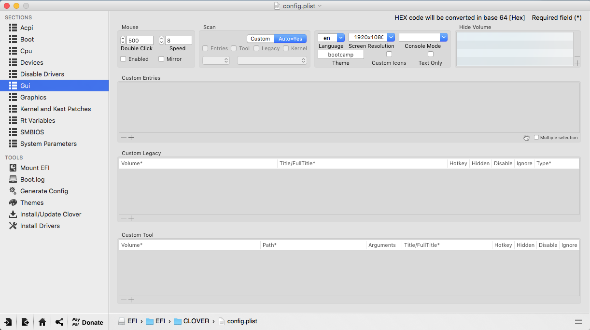590x330 pixels.
Task: Open the Graphics section in sidebar
Action: 54,97
